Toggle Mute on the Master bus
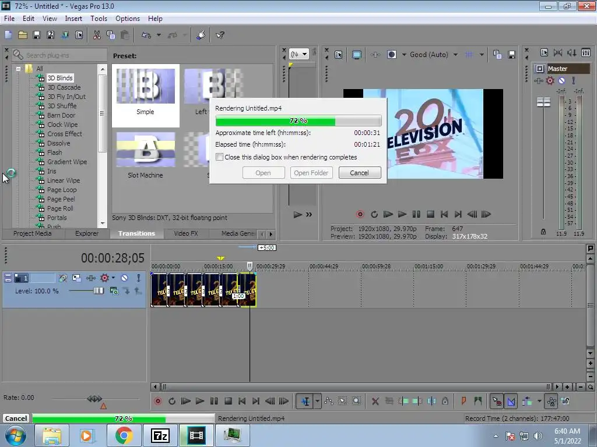The width and height of the screenshot is (597, 447). click(561, 80)
